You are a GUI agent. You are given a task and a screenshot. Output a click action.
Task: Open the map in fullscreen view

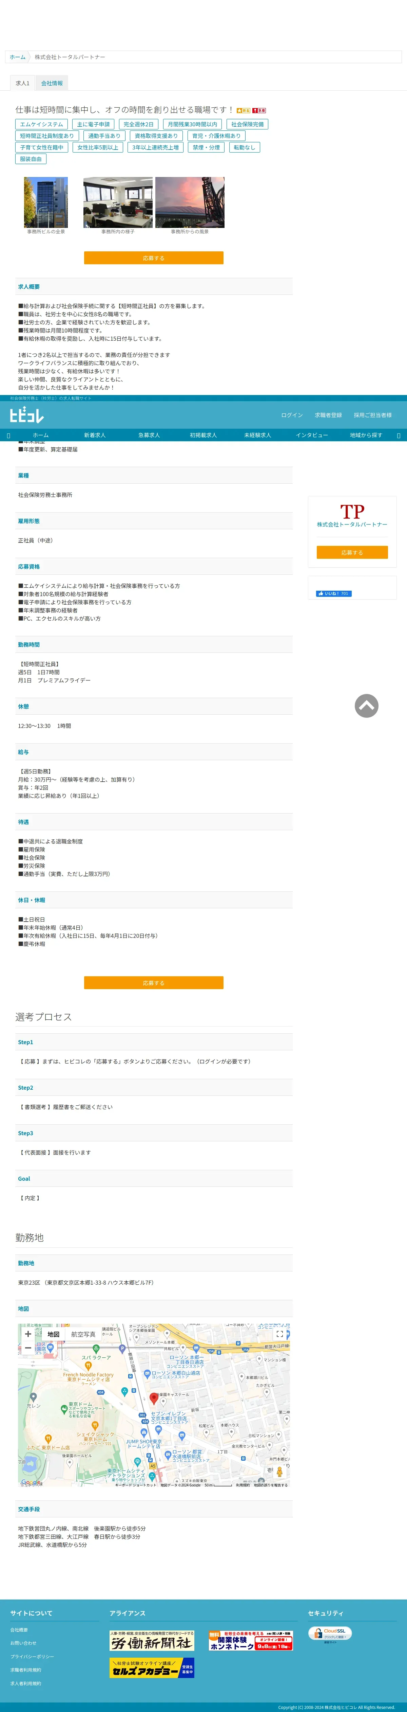[279, 1334]
